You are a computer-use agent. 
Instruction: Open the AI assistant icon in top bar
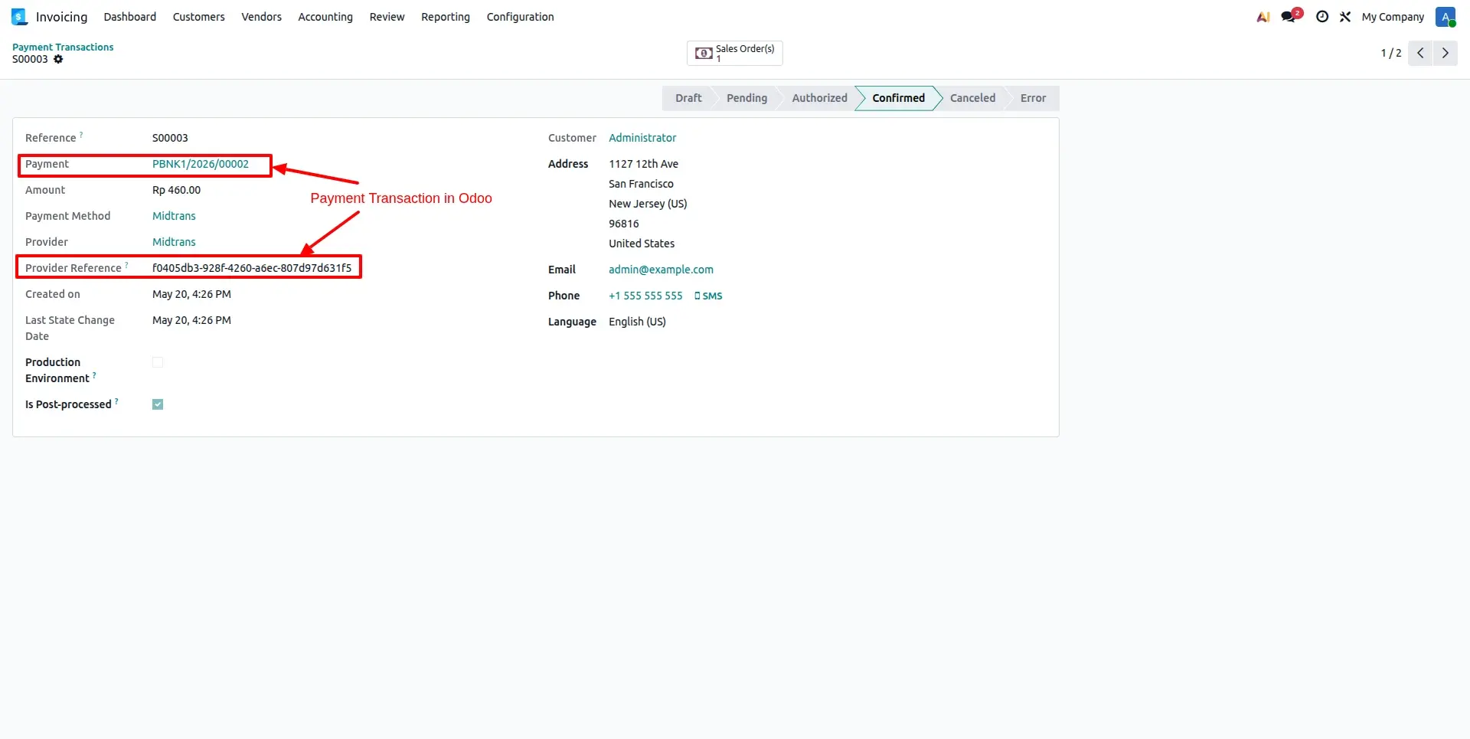pos(1263,17)
